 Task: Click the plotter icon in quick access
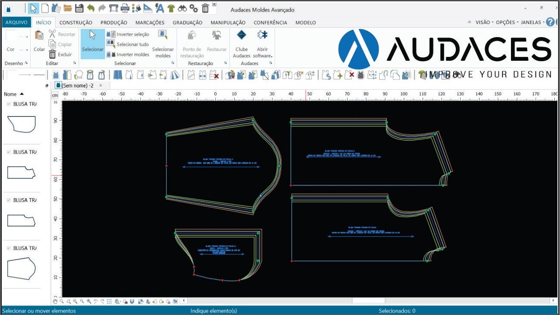pos(113,8)
